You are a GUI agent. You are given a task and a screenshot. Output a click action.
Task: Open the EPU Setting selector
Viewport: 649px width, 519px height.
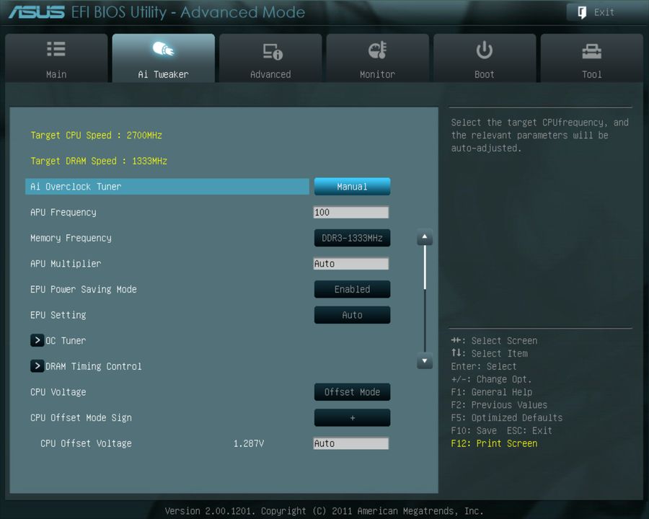coord(352,315)
